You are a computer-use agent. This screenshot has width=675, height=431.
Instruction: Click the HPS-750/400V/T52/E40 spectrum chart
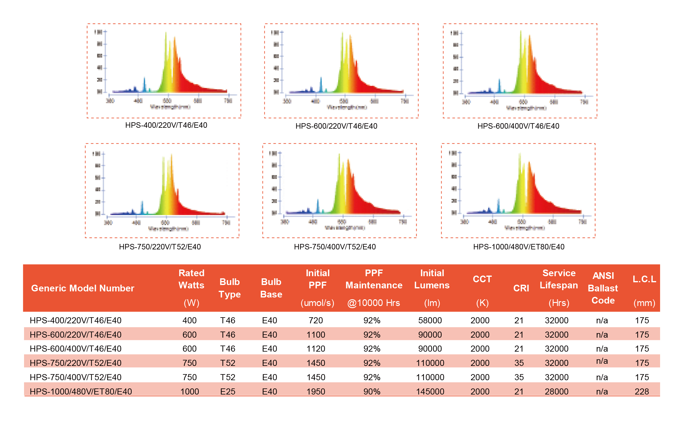(x=339, y=190)
